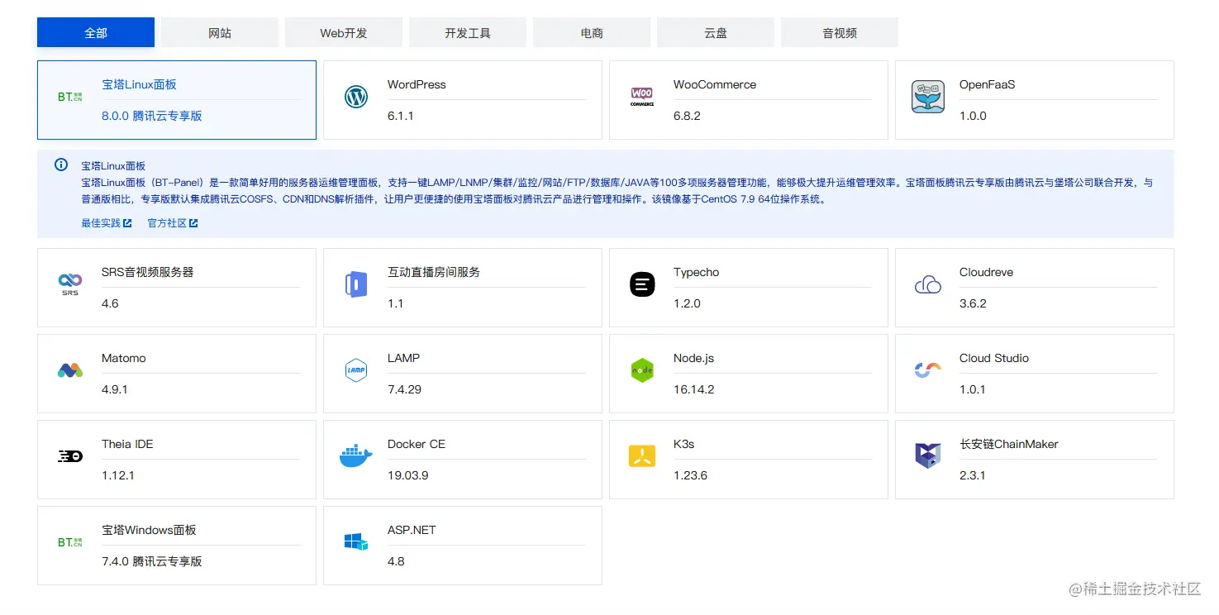
Task: Show the 云盘 category tab
Action: tap(716, 32)
